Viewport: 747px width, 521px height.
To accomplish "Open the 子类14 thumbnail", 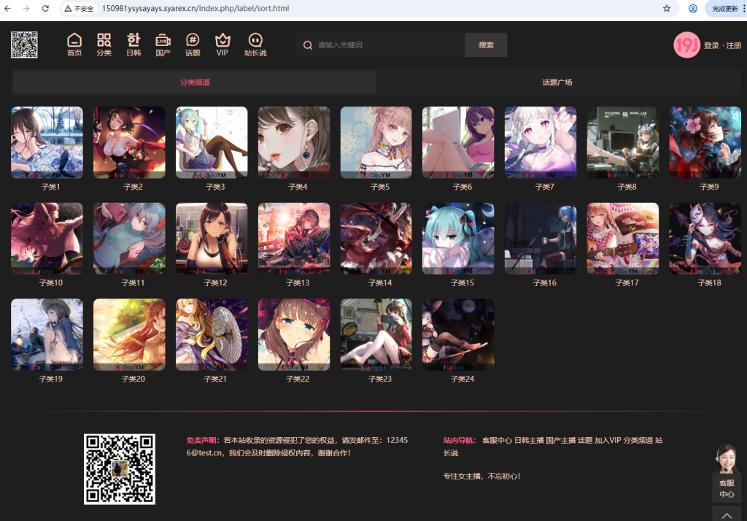I will [x=376, y=239].
